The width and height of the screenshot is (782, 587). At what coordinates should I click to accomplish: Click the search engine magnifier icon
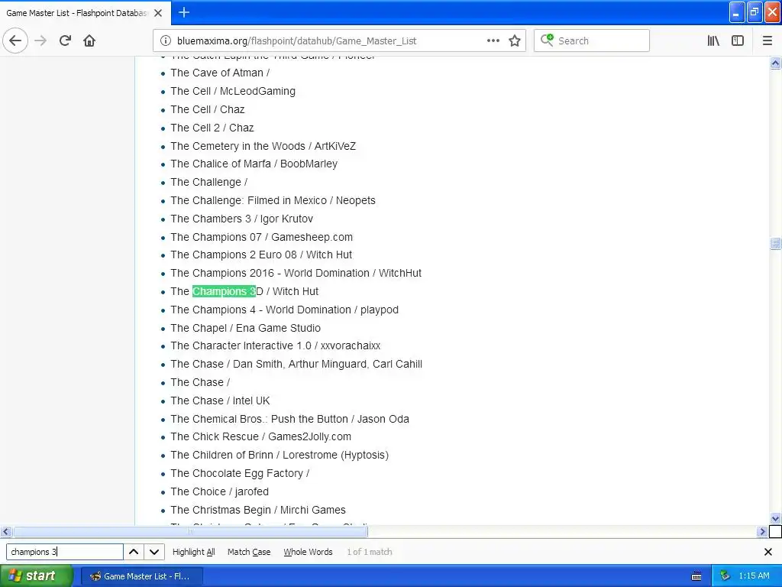[x=547, y=40]
